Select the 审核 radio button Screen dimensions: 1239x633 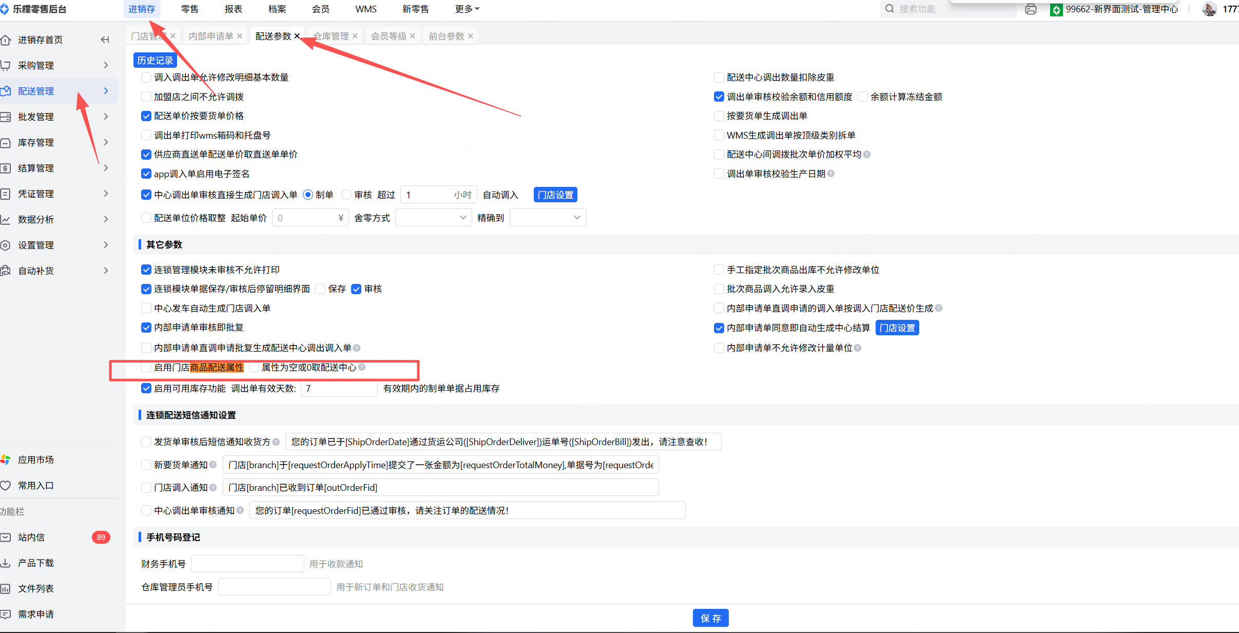(346, 195)
